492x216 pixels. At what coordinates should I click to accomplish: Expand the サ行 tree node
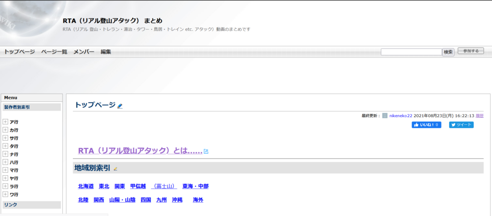(x=5, y=138)
